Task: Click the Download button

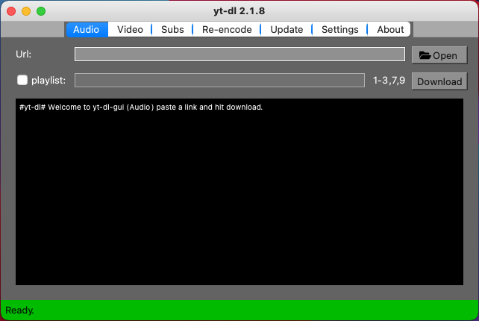Action: click(x=439, y=81)
